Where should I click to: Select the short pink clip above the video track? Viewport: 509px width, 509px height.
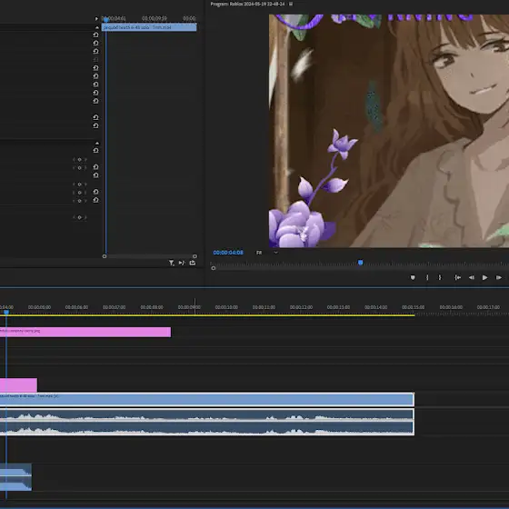click(18, 385)
